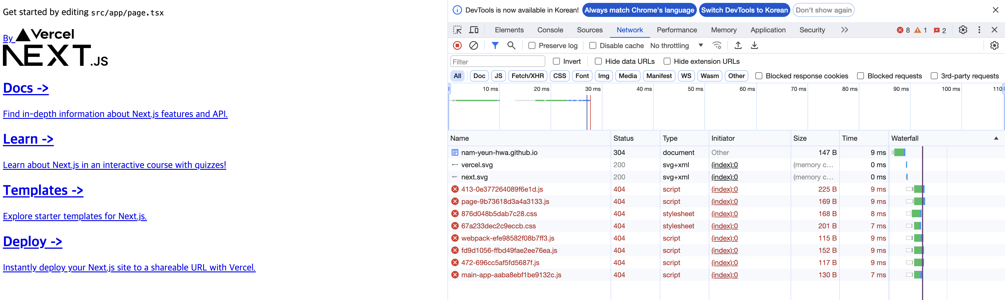Image resolution: width=1005 pixels, height=300 pixels.
Task: Click thumbnail icon of vercel.svg row
Action: point(455,165)
